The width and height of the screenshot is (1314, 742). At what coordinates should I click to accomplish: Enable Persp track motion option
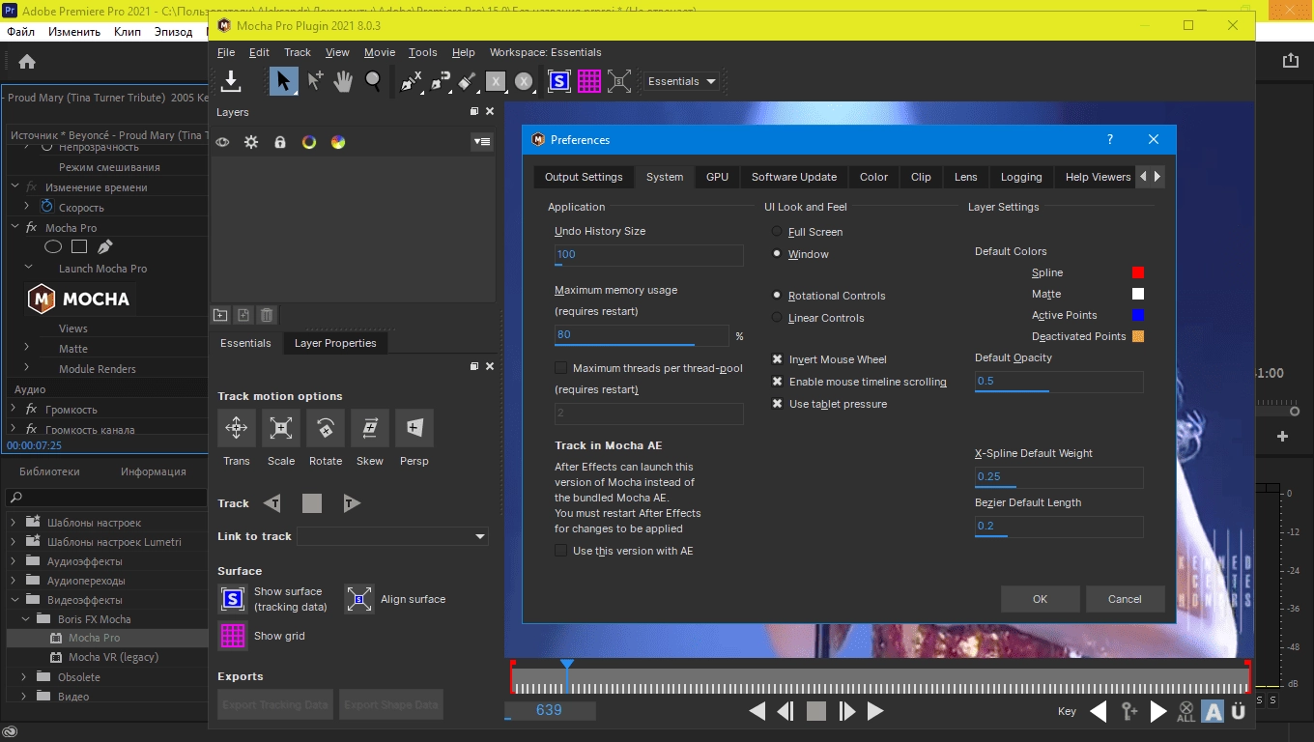pyautogui.click(x=414, y=428)
